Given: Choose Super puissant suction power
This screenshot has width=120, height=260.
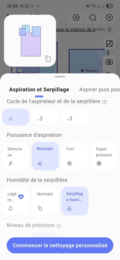Looking at the screenshot, I should [104, 156].
